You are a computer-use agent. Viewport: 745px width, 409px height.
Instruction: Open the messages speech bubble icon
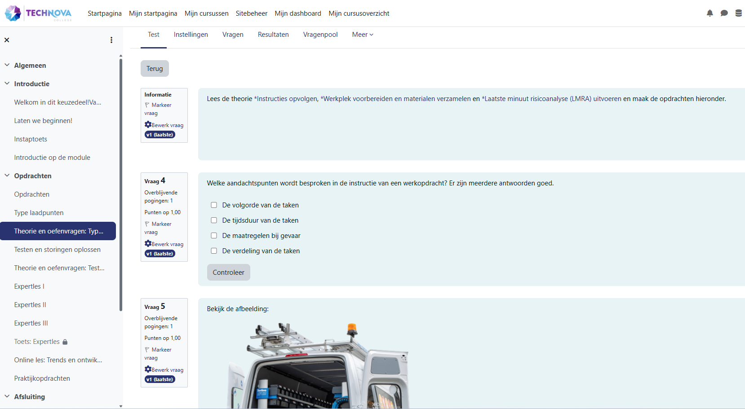pyautogui.click(x=724, y=13)
